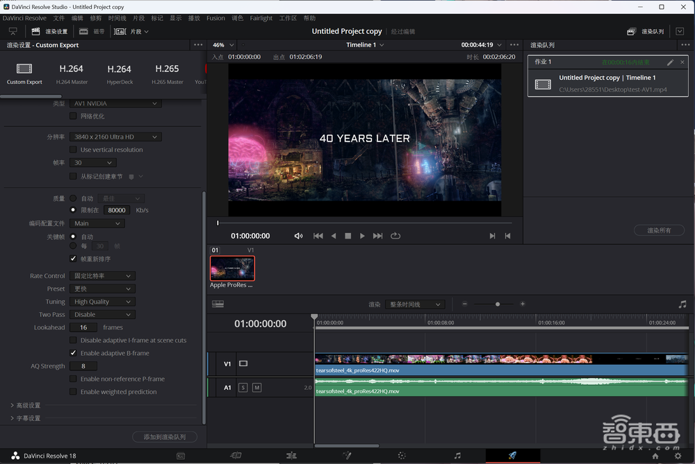695x464 pixels.
Task: Uncheck Enable adaptive B-frame
Action: (x=74, y=353)
